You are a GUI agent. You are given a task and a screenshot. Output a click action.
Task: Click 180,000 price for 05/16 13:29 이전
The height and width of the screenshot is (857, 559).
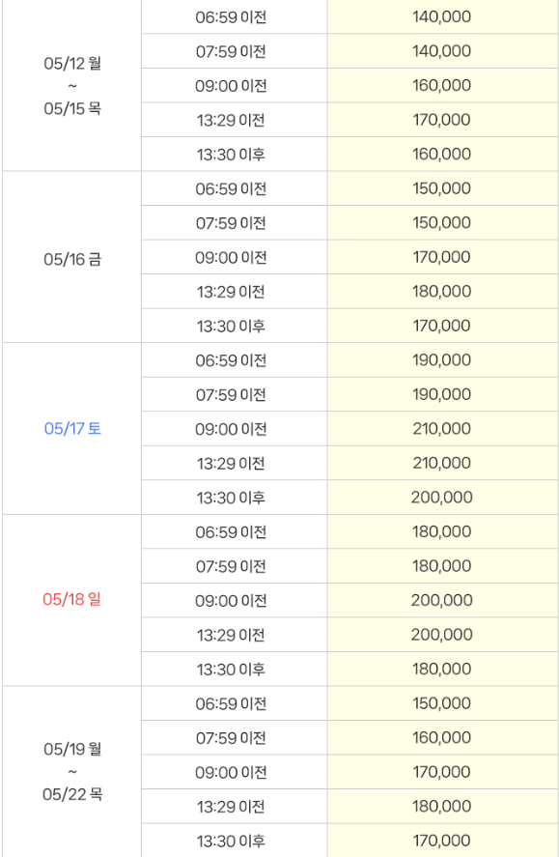(441, 292)
